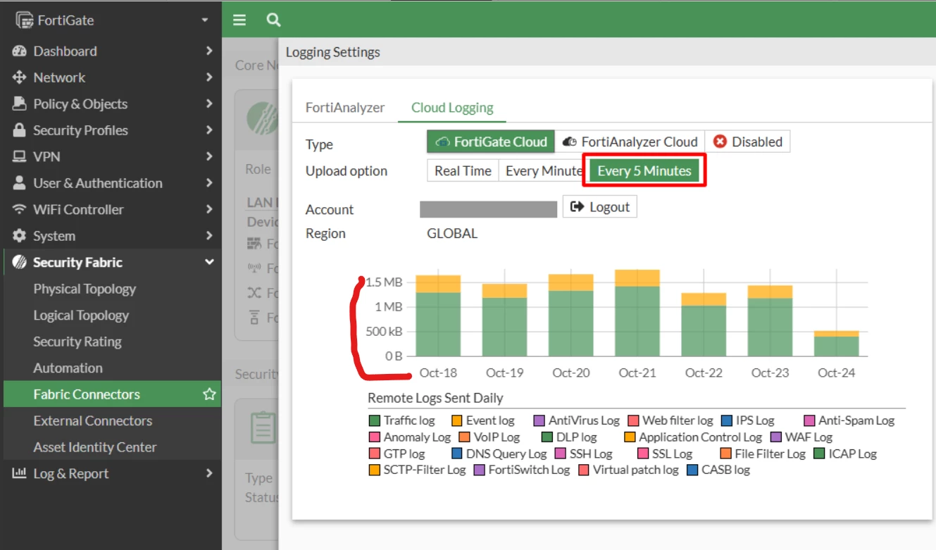
Task: Click the Logging Settings panel title
Action: click(x=333, y=52)
